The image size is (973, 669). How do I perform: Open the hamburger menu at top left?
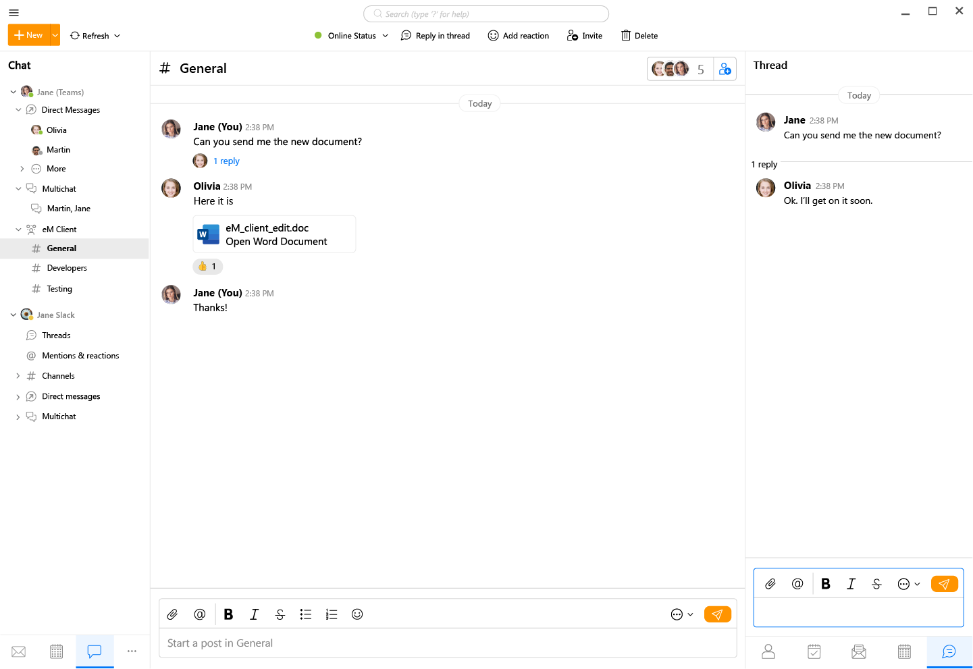coord(14,13)
